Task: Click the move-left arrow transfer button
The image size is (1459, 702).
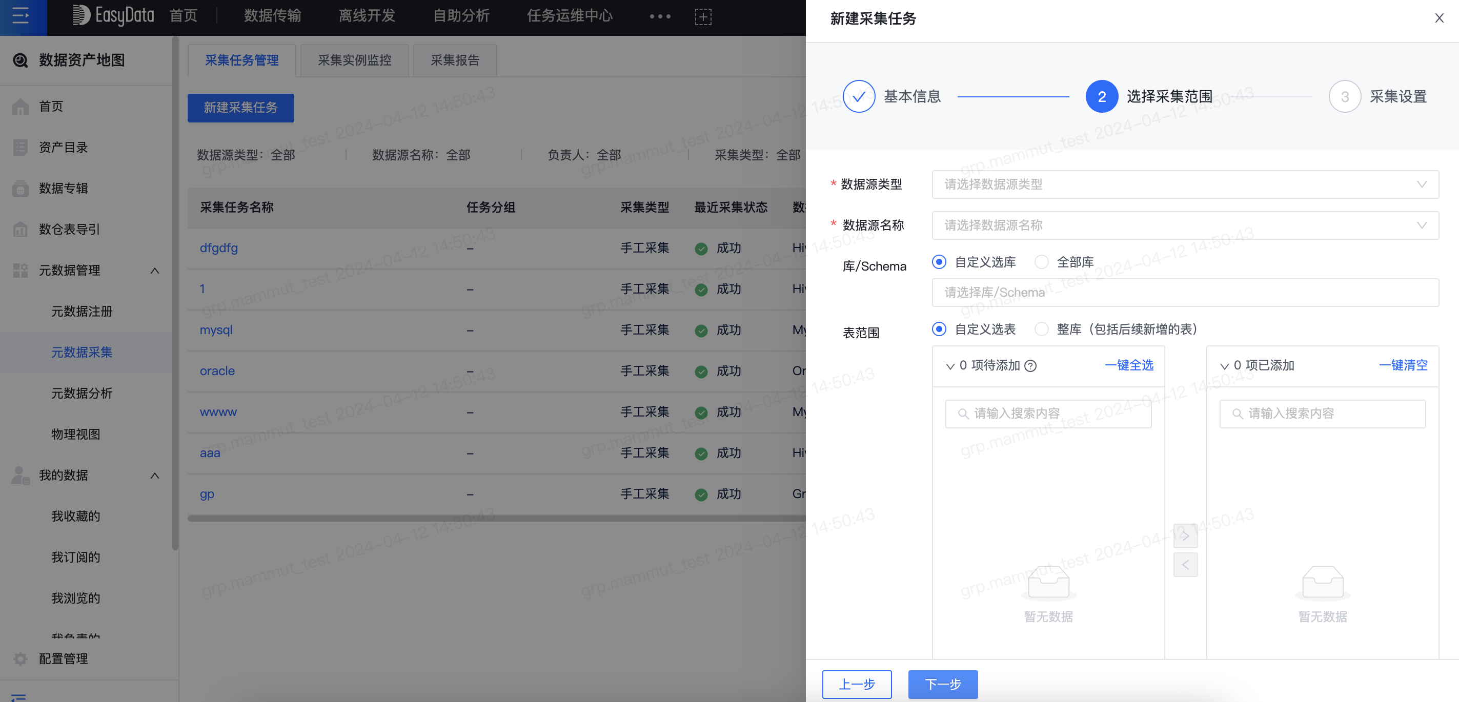Action: point(1185,565)
